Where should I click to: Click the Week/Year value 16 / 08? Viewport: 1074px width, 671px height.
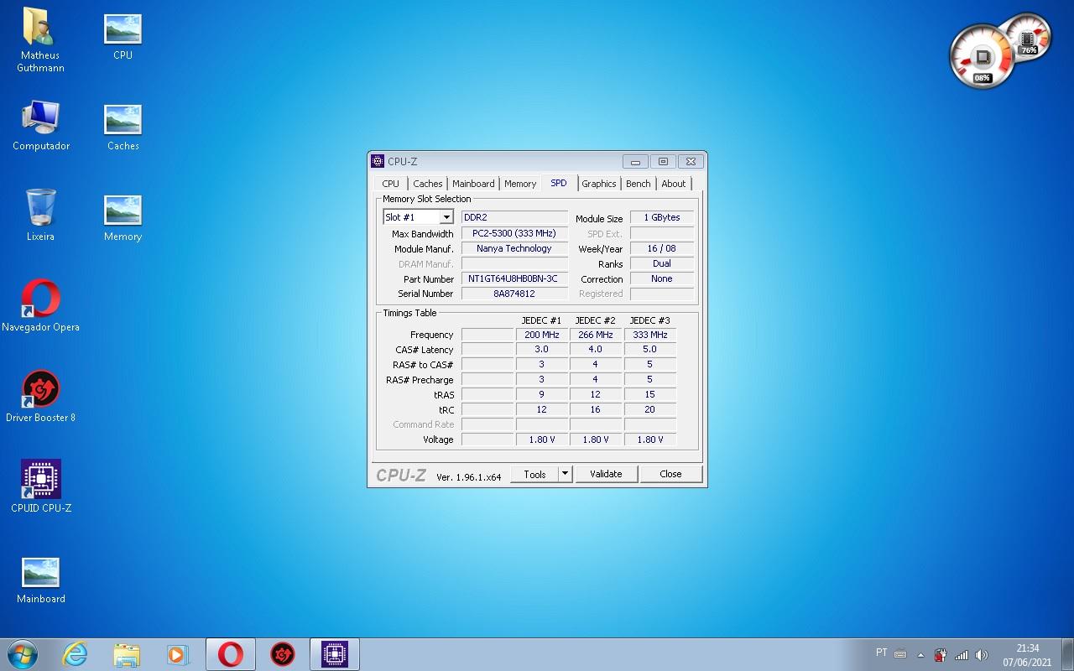coord(662,248)
